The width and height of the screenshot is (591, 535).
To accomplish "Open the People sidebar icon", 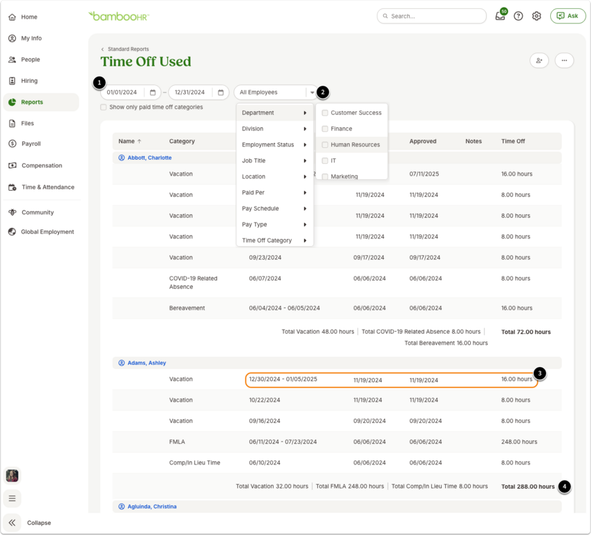I will pos(12,59).
